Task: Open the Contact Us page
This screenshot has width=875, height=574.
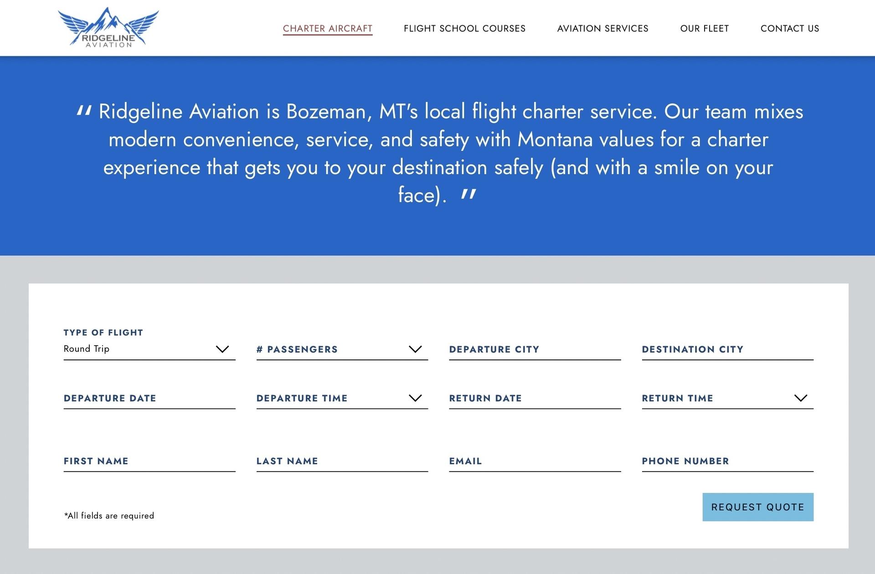Action: point(789,28)
